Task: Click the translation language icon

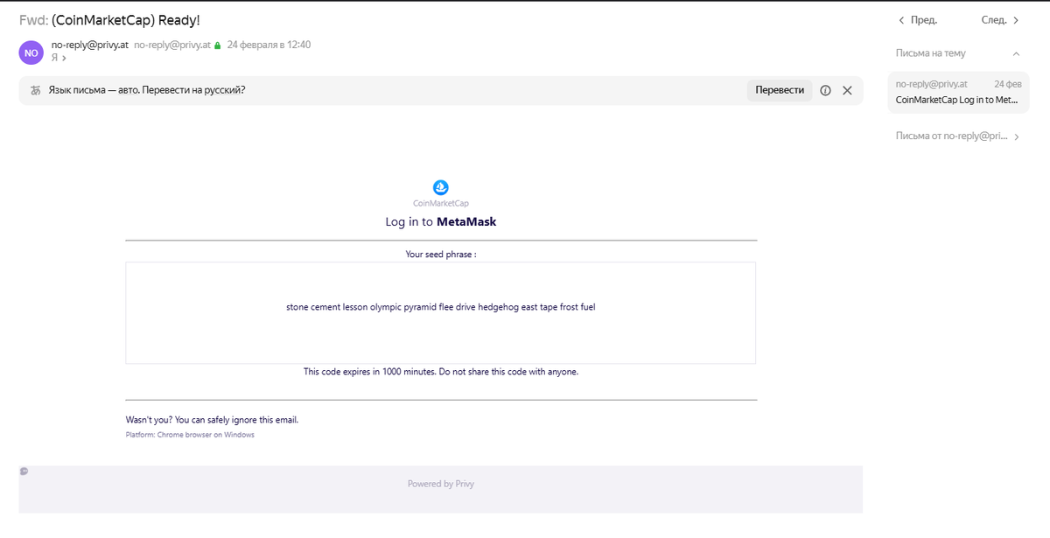Action: click(36, 90)
